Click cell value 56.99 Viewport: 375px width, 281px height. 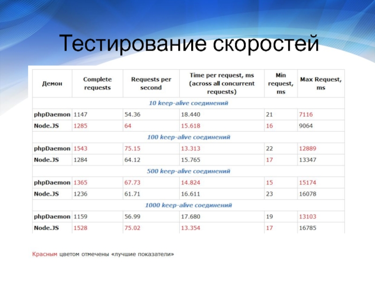pyautogui.click(x=132, y=216)
